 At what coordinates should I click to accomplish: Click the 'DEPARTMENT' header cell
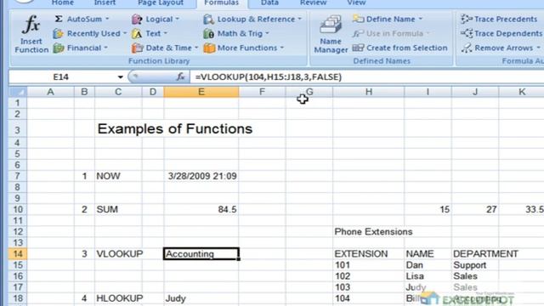(485, 254)
